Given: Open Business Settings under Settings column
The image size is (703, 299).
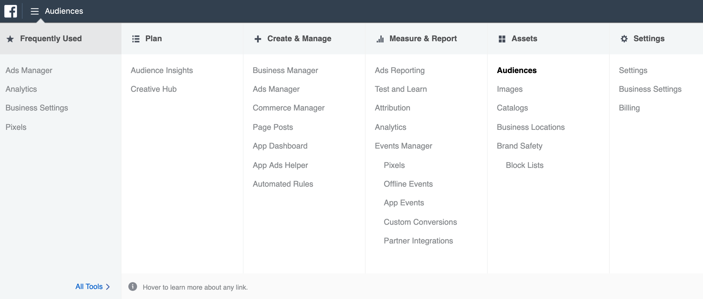Looking at the screenshot, I should pyautogui.click(x=650, y=89).
